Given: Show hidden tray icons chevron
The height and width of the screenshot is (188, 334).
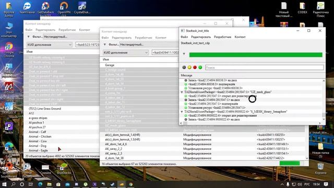Looking at the screenshot, I should (x=282, y=184).
